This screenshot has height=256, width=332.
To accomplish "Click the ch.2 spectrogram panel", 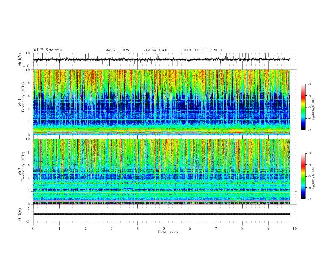I will (162, 172).
